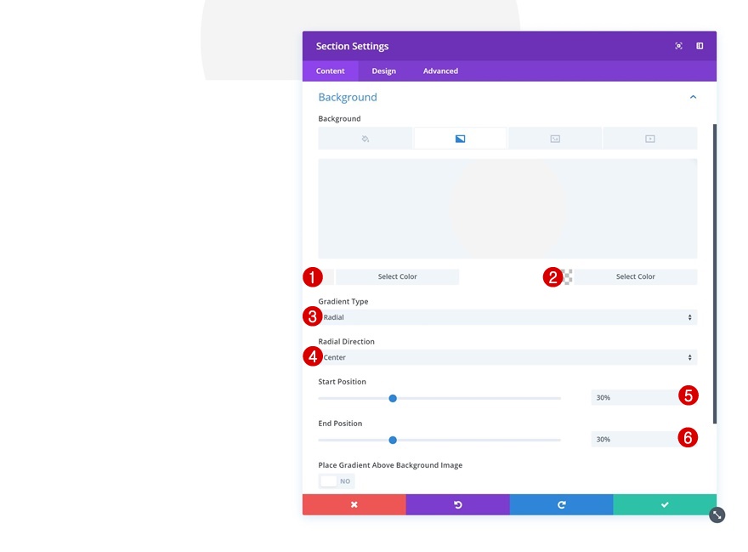Click the purple undo arrow button
This screenshot has height=552, width=748.
coord(457,504)
